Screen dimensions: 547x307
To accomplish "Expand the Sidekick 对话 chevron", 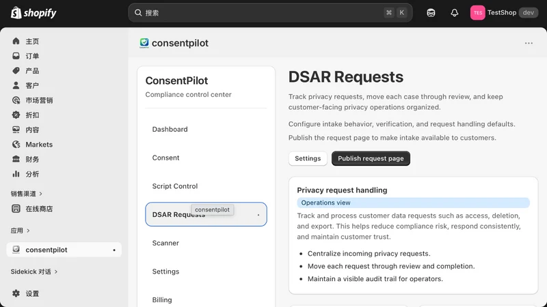I will pyautogui.click(x=56, y=272).
